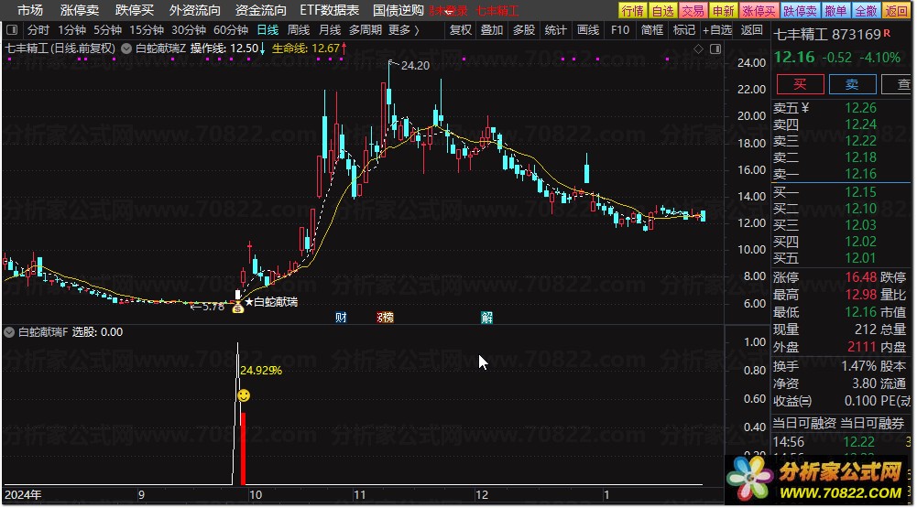Expand the 更多 periods dropdown
Viewport: 917px width, 508px height.
[403, 30]
